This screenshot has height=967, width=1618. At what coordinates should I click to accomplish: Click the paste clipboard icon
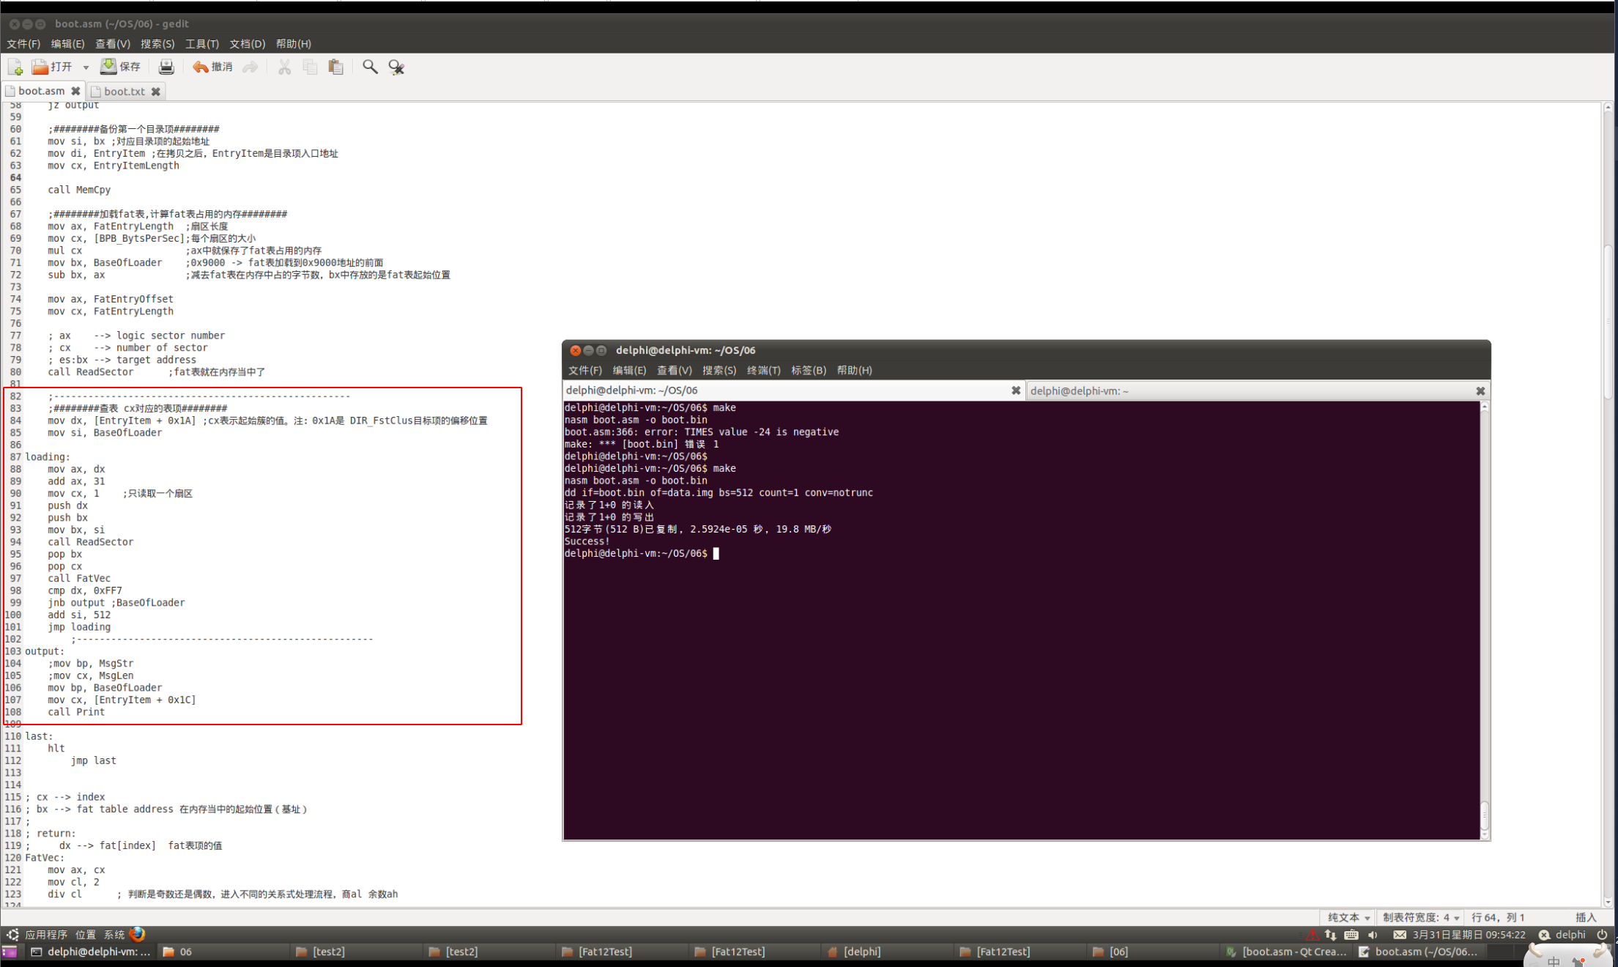click(x=335, y=67)
